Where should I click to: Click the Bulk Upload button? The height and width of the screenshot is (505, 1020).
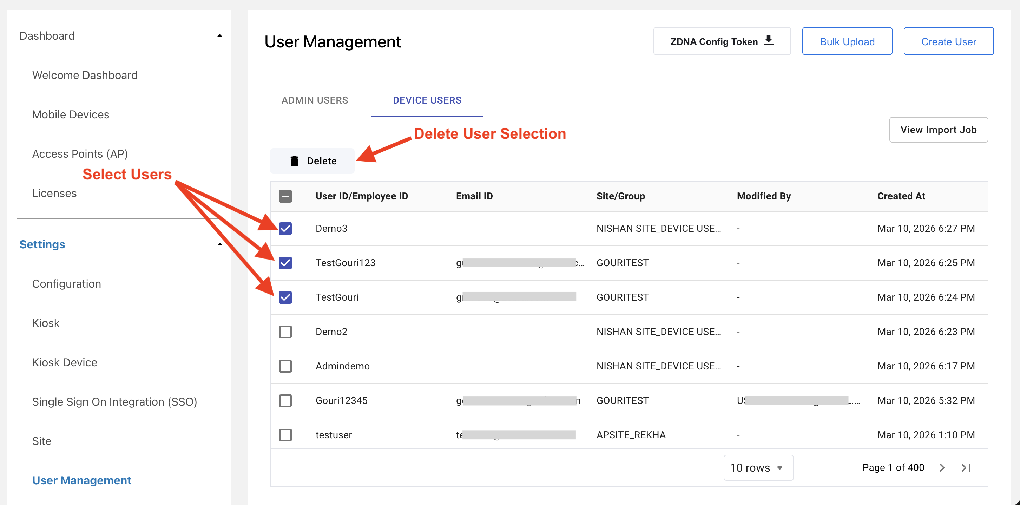[847, 41]
